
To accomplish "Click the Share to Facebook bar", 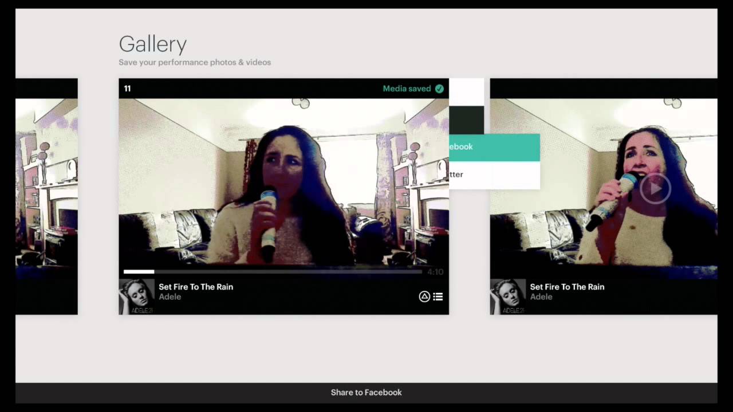I will click(x=366, y=393).
